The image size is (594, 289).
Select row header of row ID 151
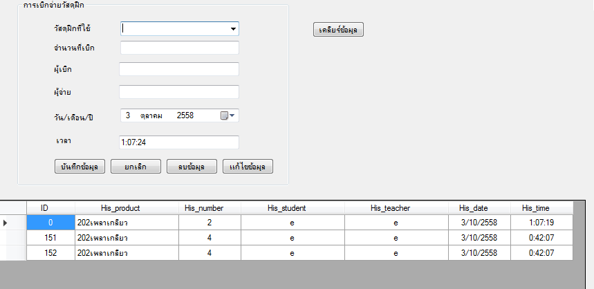13,238
